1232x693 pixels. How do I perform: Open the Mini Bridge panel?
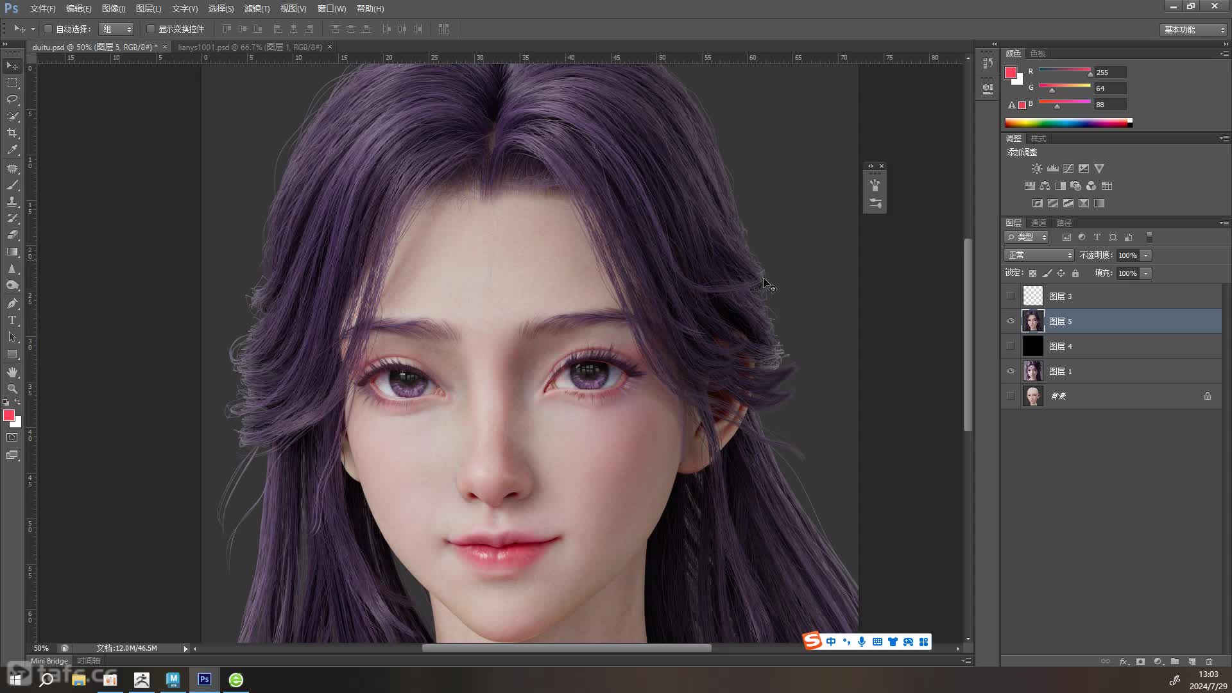[49, 661]
